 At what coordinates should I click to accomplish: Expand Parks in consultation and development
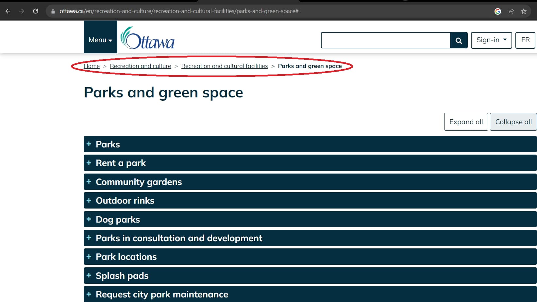pyautogui.click(x=310, y=238)
